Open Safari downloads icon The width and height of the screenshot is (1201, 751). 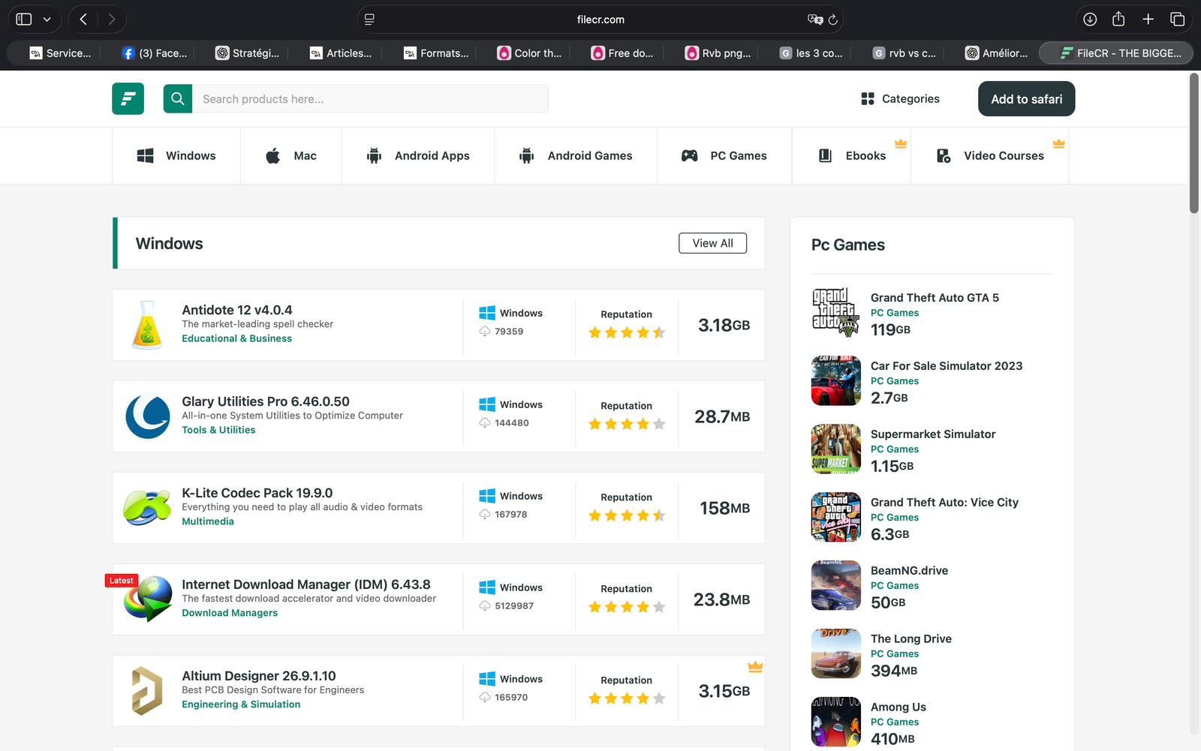1090,20
